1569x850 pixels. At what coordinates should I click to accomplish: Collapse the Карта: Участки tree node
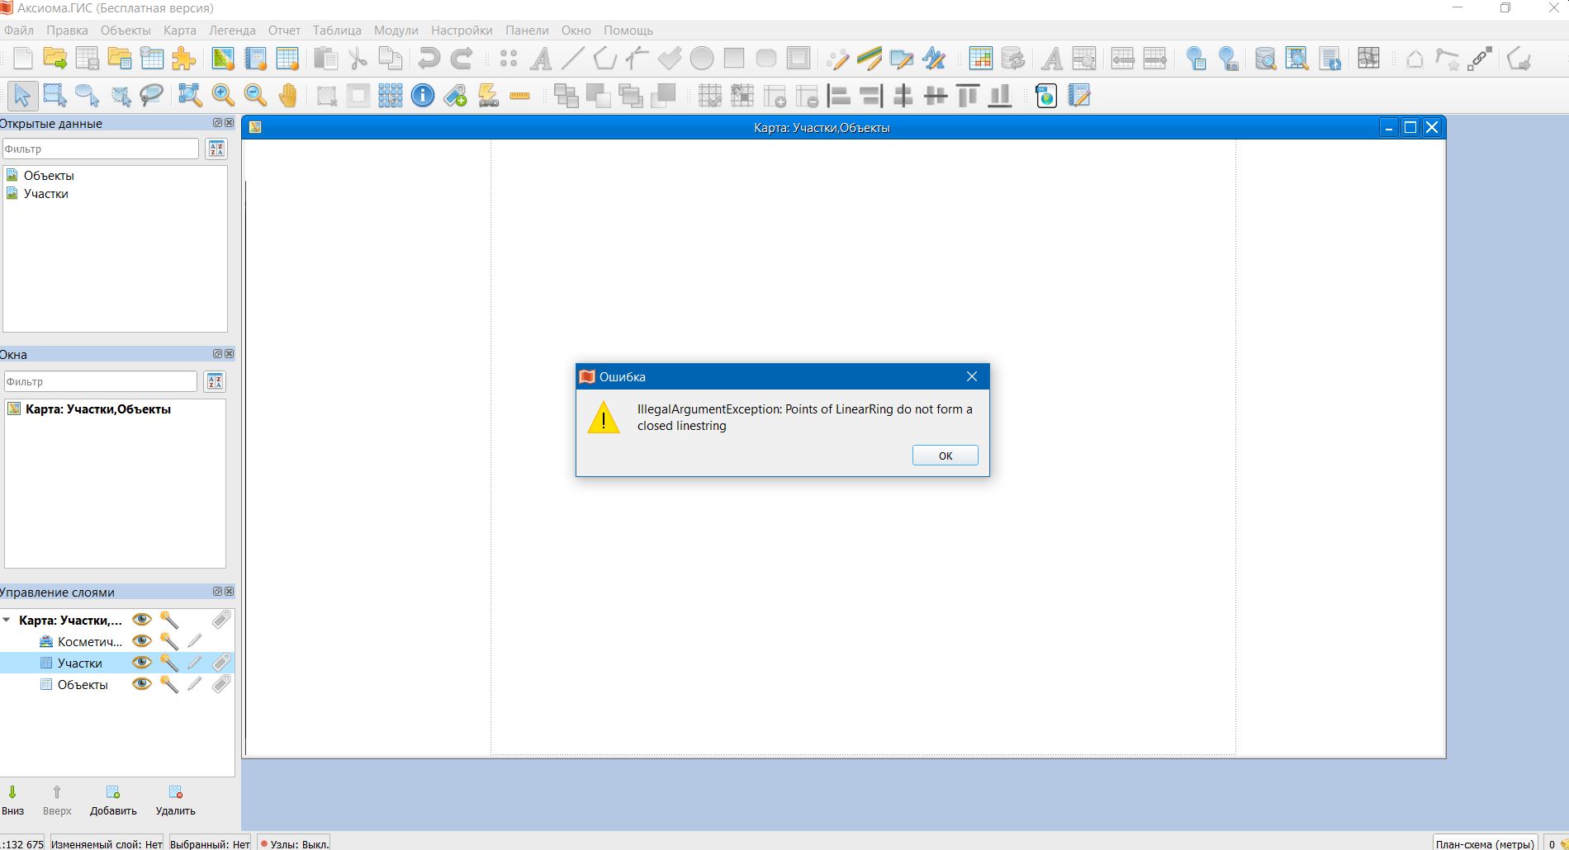click(x=7, y=620)
